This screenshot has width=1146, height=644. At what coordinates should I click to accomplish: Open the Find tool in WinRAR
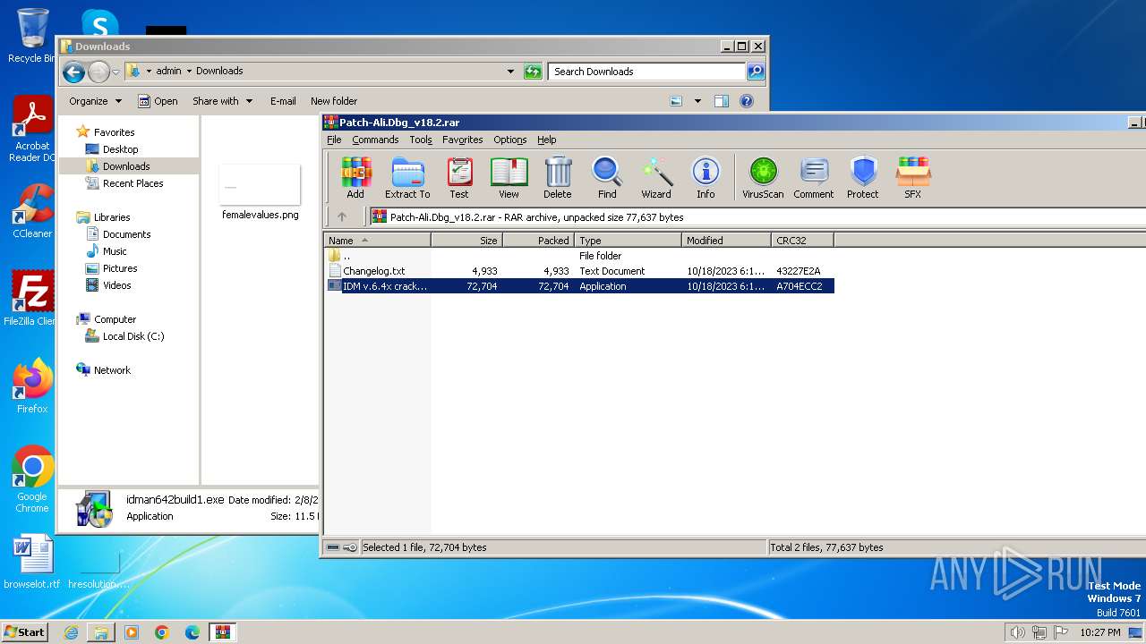[607, 177]
